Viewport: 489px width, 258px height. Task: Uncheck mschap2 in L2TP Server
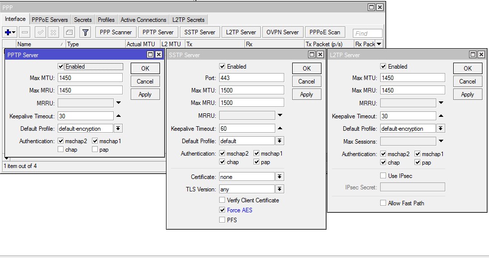(383, 154)
